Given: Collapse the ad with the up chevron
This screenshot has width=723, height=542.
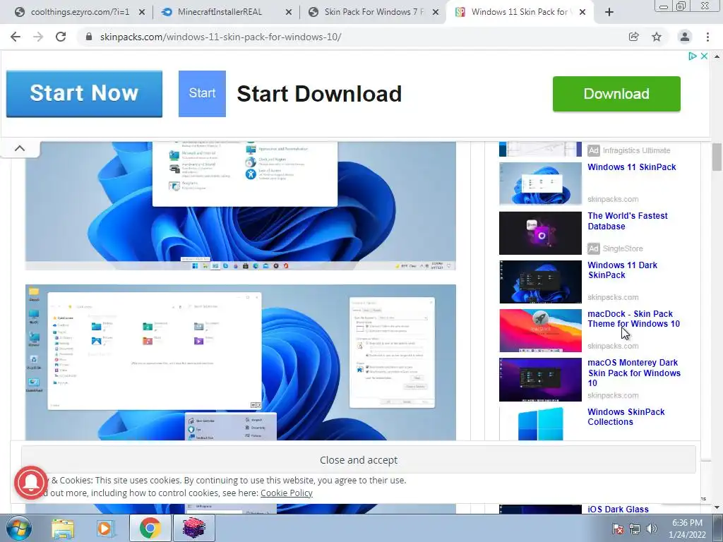Looking at the screenshot, I should [x=20, y=148].
